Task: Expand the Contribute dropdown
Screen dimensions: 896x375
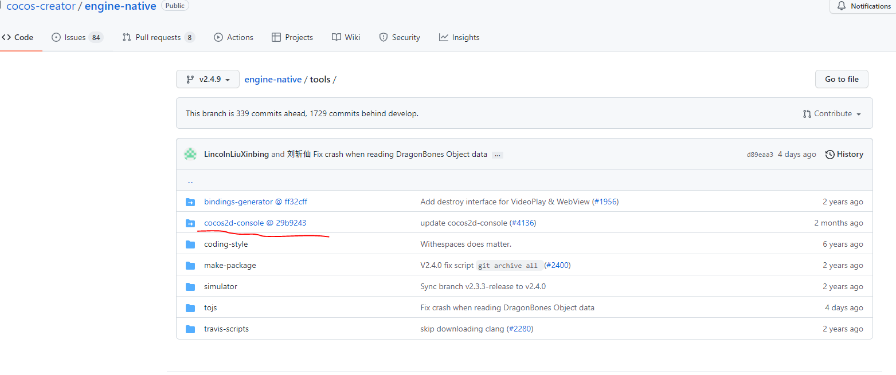Action: tap(832, 114)
